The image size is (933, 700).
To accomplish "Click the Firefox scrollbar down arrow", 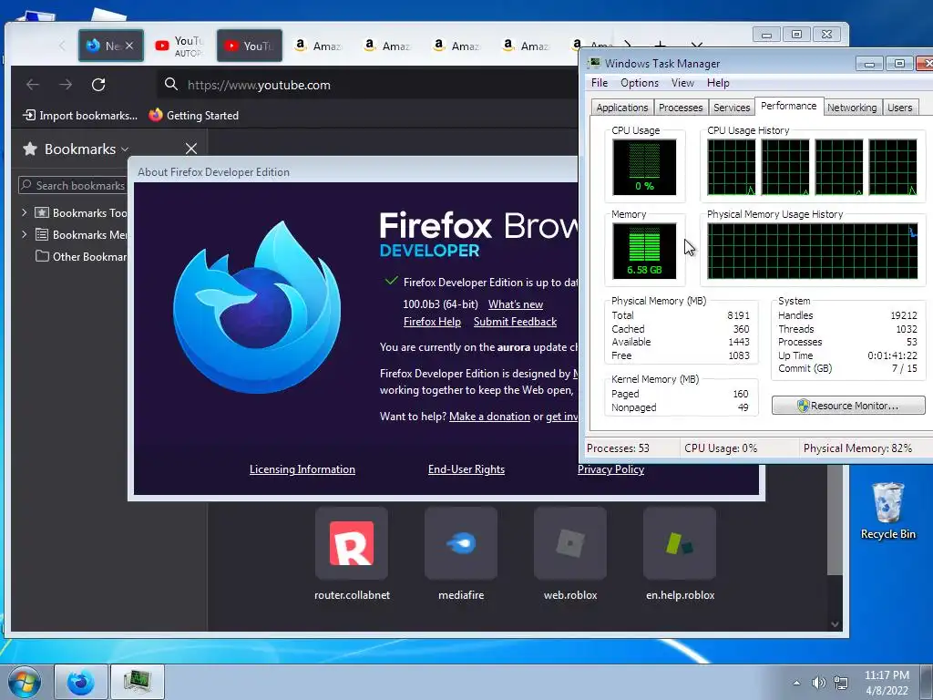I will pos(835,623).
